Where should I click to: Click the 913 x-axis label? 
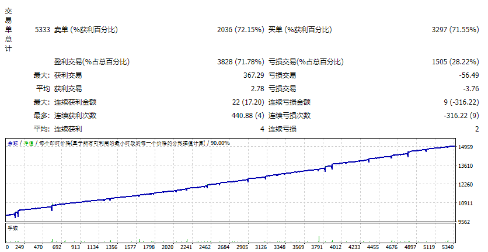pos(75,247)
